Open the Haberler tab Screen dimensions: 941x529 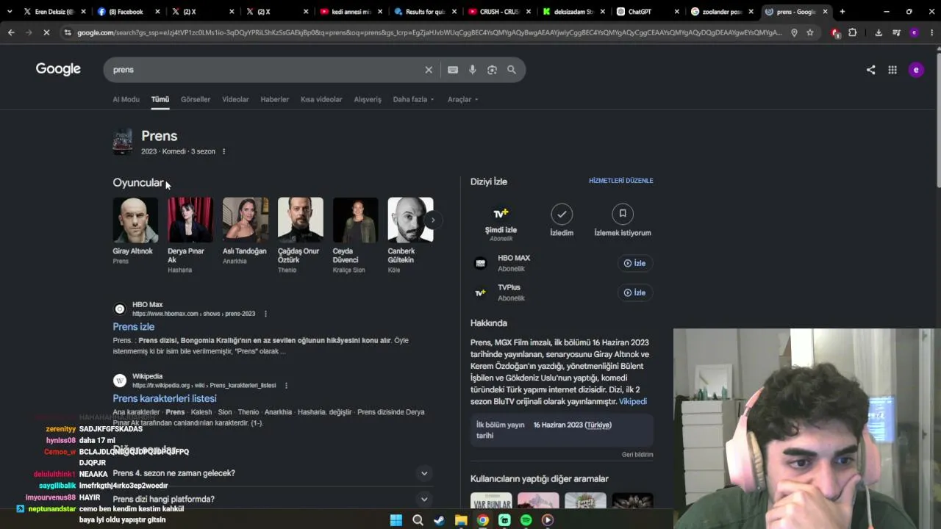click(x=275, y=99)
